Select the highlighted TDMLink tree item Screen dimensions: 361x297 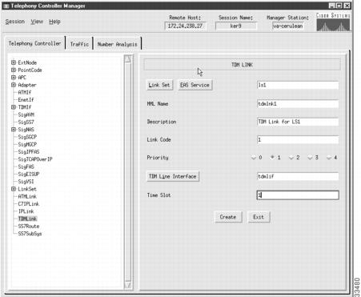pos(27,219)
